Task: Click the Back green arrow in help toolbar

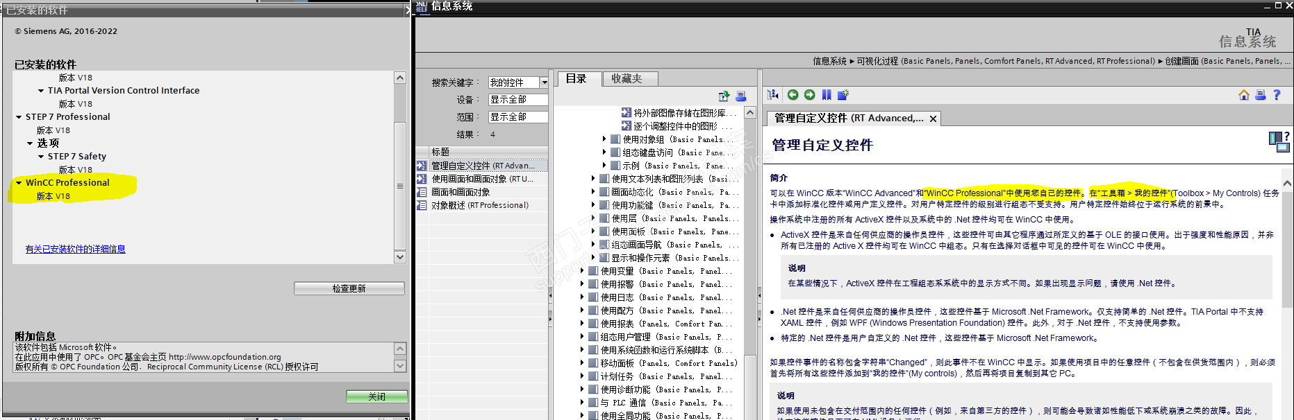Action: [793, 95]
